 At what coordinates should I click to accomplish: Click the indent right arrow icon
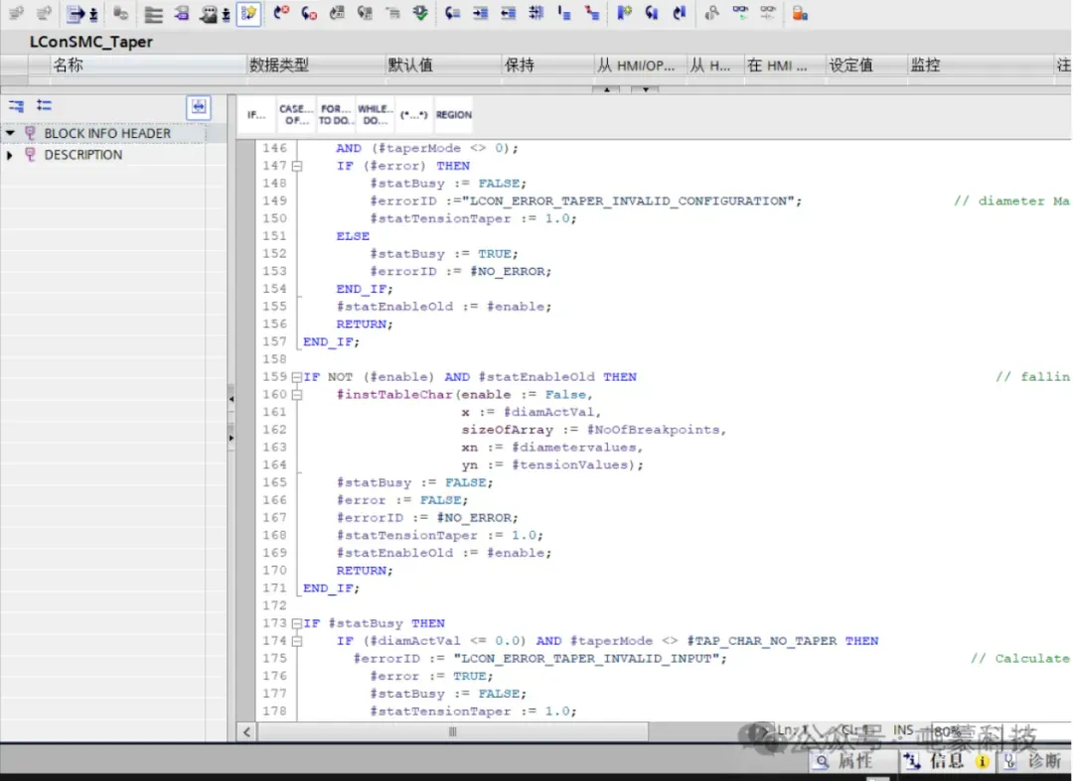point(481,13)
